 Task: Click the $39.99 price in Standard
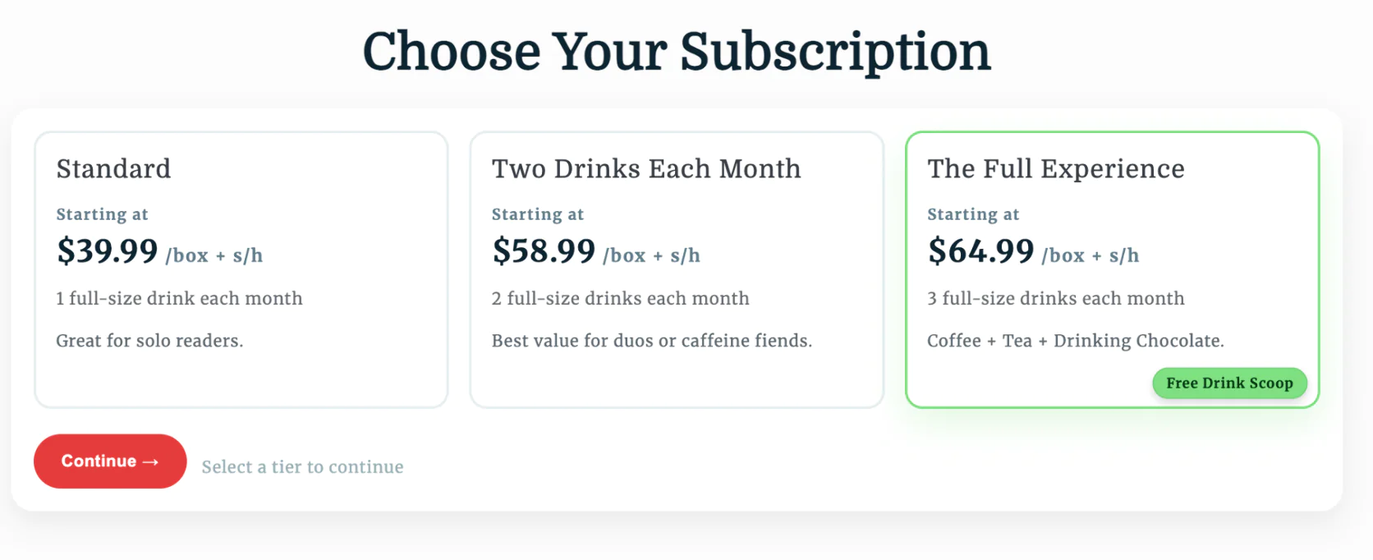[x=108, y=250]
